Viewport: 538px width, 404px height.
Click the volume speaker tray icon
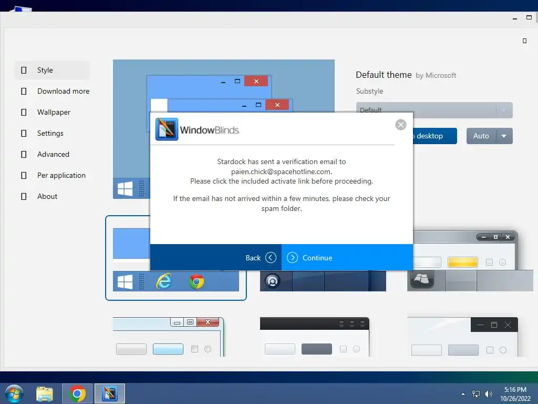[488, 393]
